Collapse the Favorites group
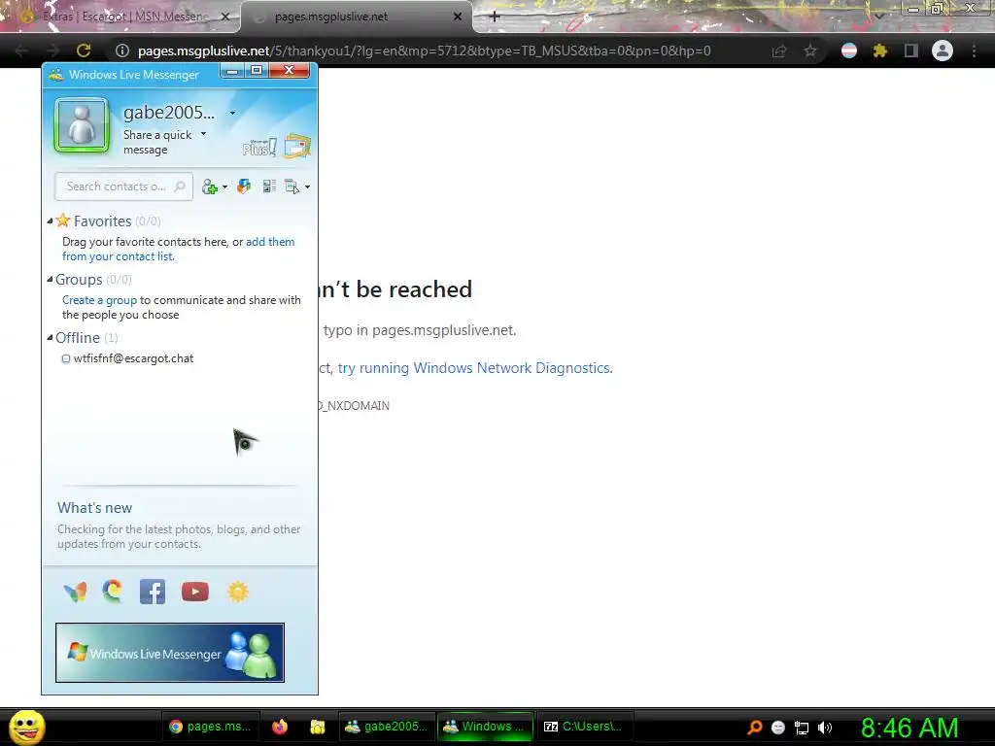The height and width of the screenshot is (746, 995). [50, 220]
